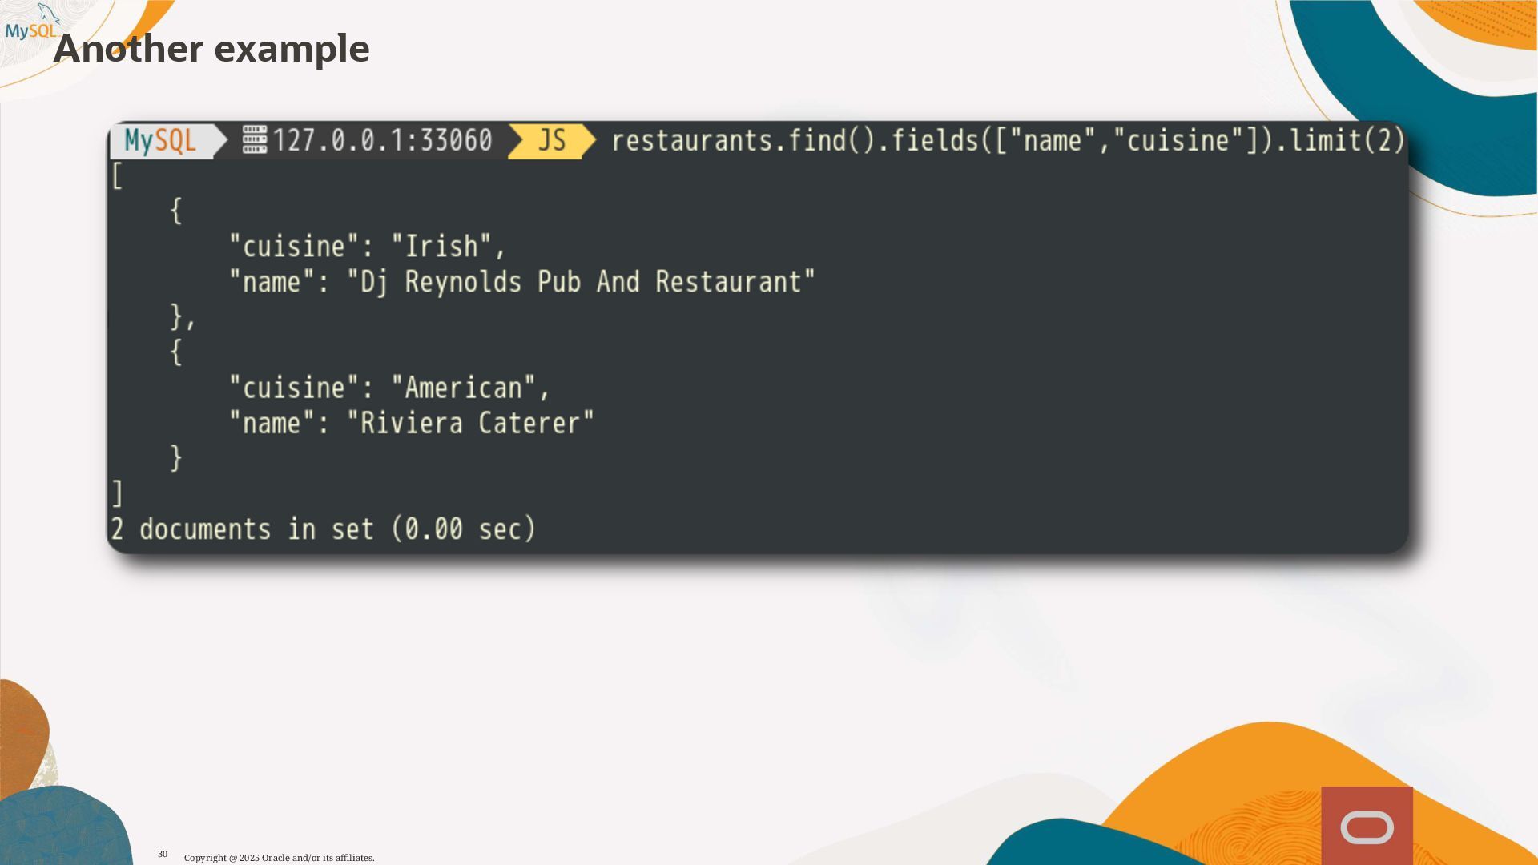
Task: Click the "Irish" cuisine value
Action: tap(441, 247)
